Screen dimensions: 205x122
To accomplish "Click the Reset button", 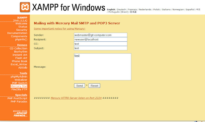I will [x=94, y=86].
